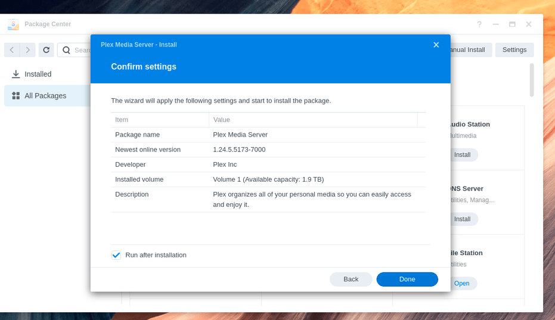
Task: Click the Installed download icon
Action: [x=15, y=74]
